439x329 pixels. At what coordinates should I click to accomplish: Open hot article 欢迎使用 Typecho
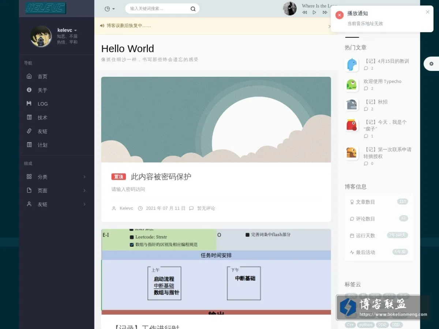click(382, 82)
